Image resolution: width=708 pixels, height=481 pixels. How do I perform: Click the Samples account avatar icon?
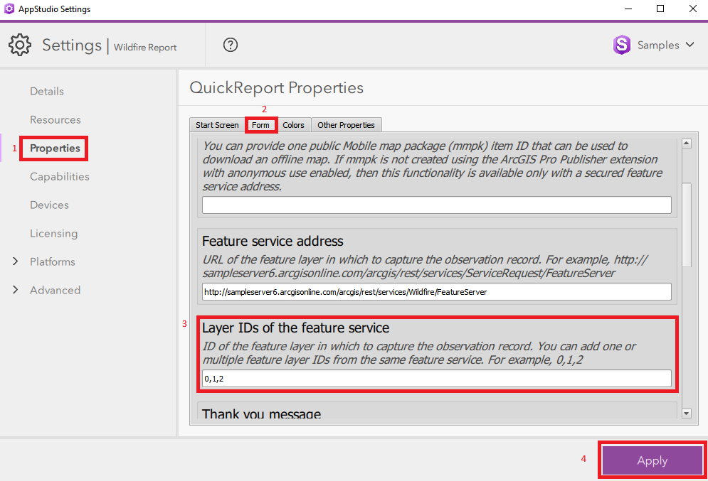[x=622, y=45]
